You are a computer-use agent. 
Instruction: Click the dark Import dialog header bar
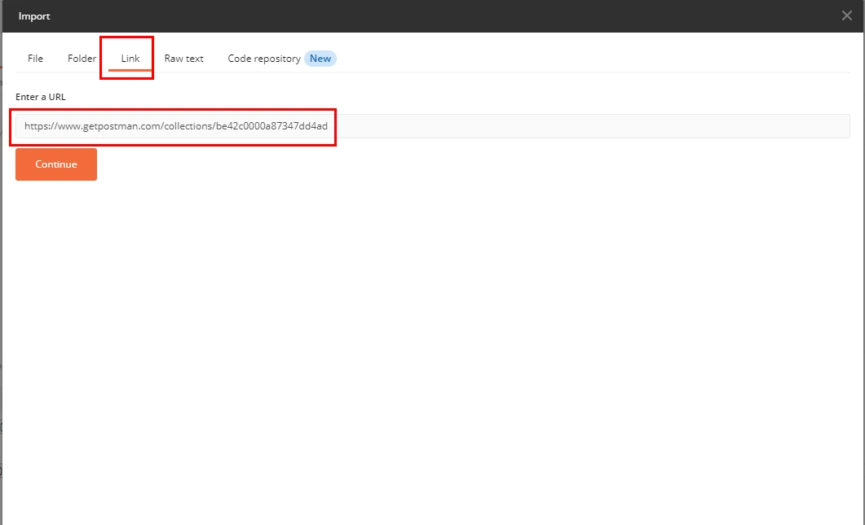pyautogui.click(x=408, y=15)
